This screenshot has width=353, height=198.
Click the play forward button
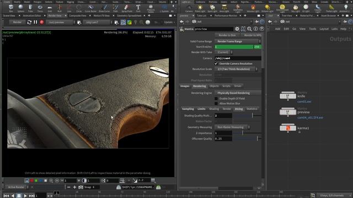(x=25, y=196)
